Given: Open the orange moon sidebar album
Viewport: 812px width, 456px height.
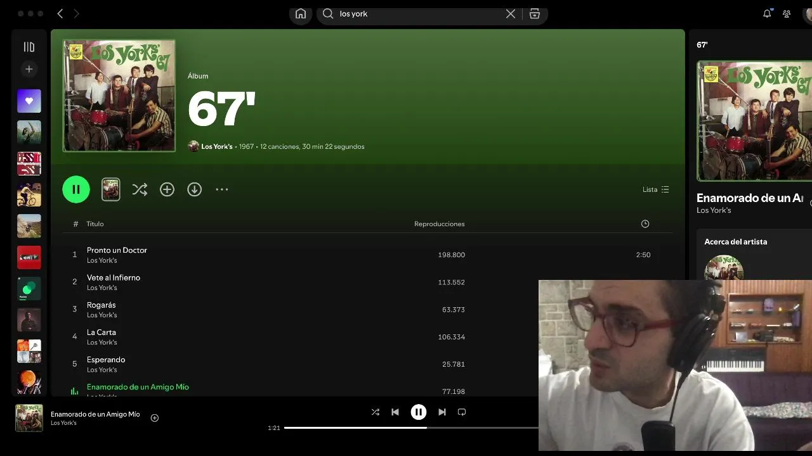Looking at the screenshot, I should pyautogui.click(x=29, y=383).
